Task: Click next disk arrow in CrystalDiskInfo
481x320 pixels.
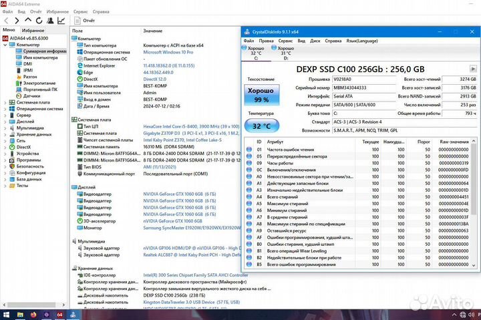Action: click(x=473, y=69)
